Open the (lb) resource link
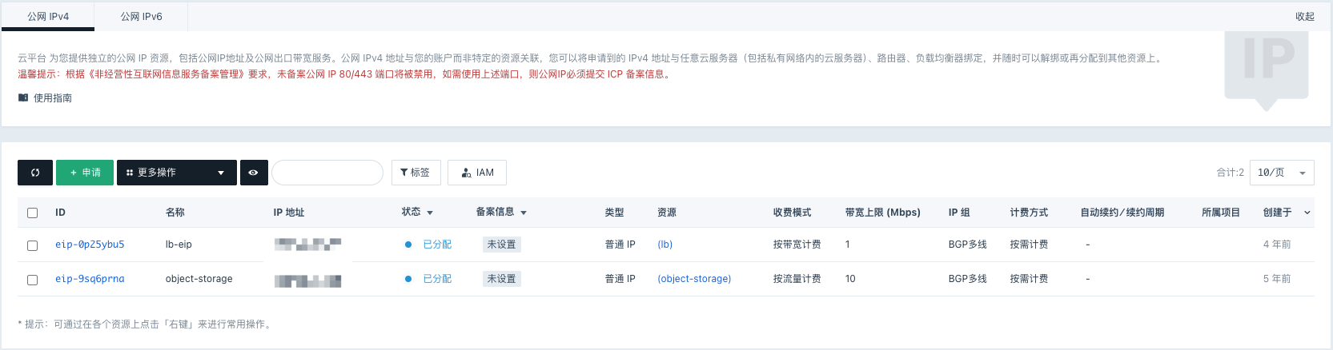Screen dimensions: 1333x350 pyautogui.click(x=665, y=245)
